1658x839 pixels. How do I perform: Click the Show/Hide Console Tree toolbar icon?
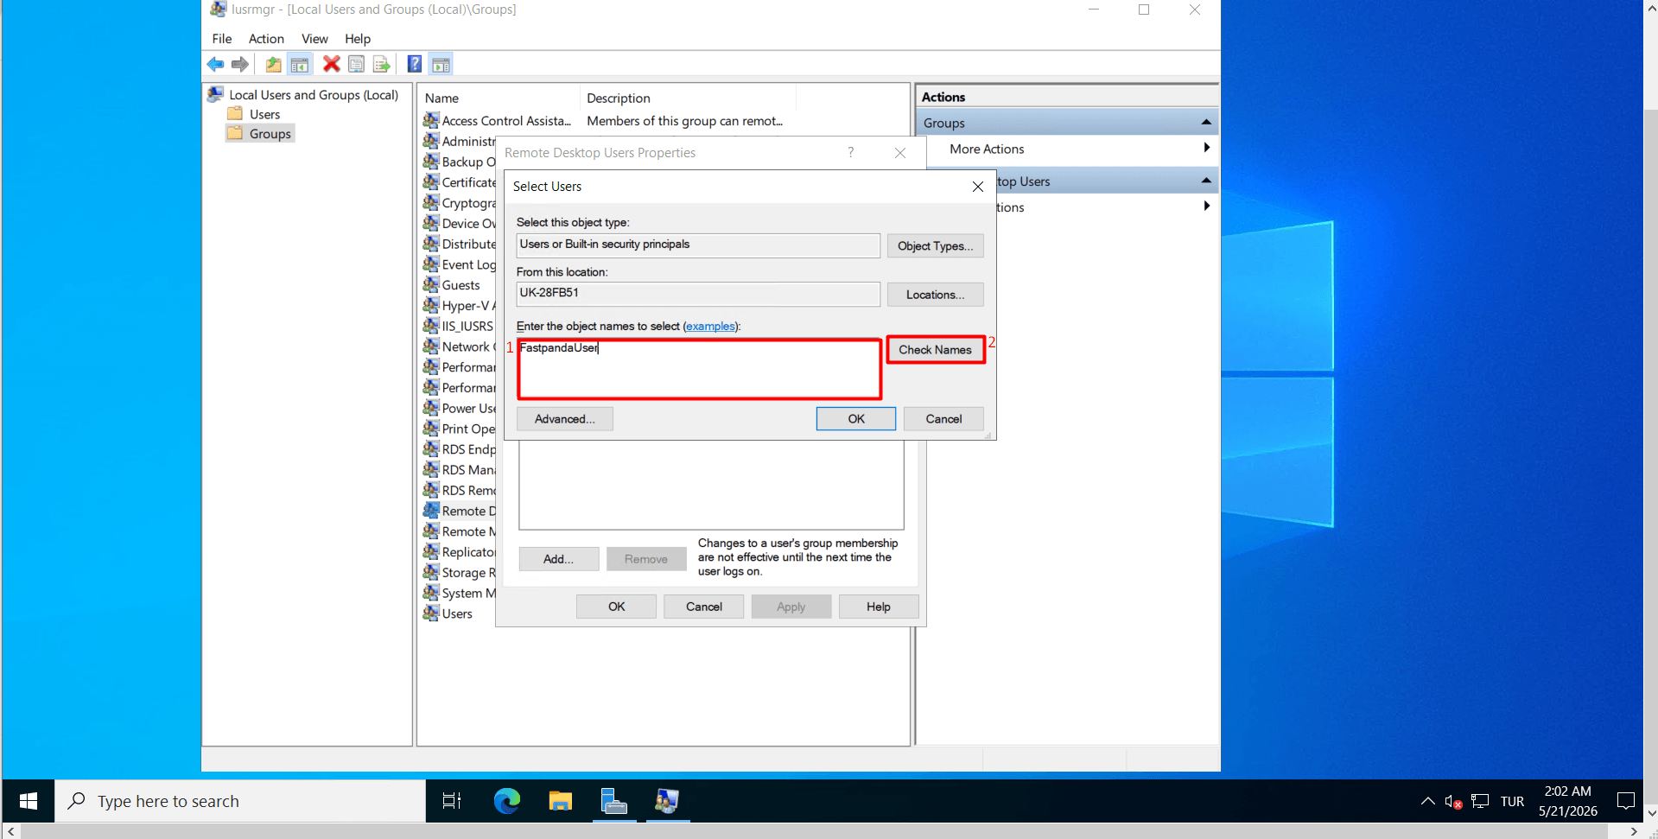click(x=300, y=64)
